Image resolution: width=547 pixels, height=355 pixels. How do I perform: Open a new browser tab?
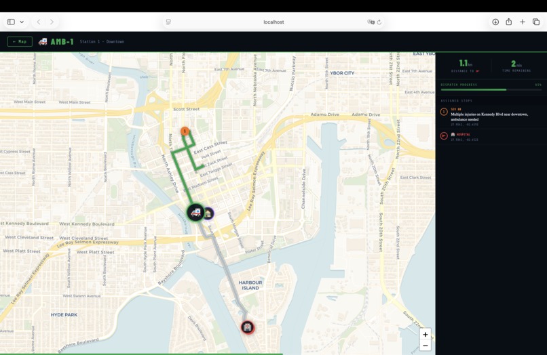pyautogui.click(x=523, y=22)
